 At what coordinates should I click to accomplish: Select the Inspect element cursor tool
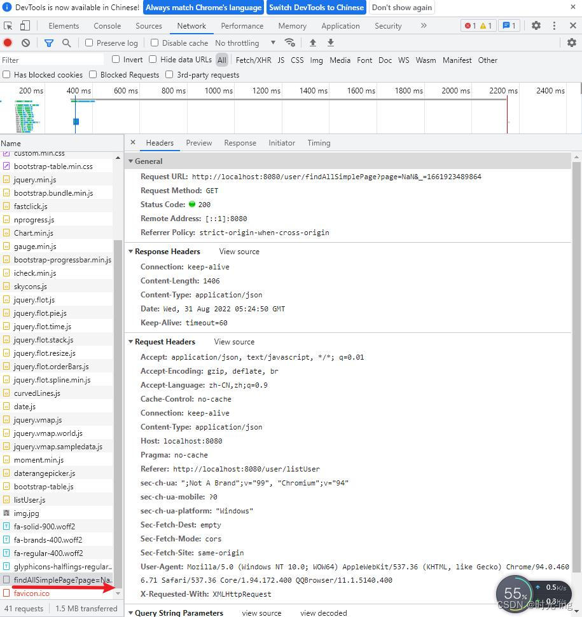[x=8, y=25]
